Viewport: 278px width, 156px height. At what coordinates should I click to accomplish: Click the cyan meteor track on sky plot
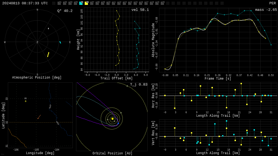pyautogui.click(x=60, y=42)
